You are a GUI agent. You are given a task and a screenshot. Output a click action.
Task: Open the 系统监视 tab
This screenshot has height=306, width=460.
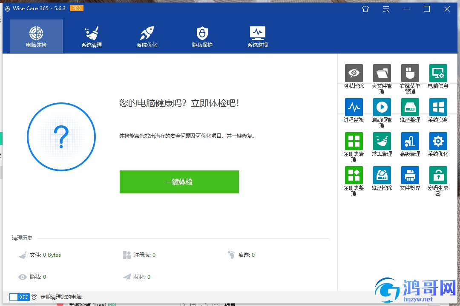[x=258, y=36]
